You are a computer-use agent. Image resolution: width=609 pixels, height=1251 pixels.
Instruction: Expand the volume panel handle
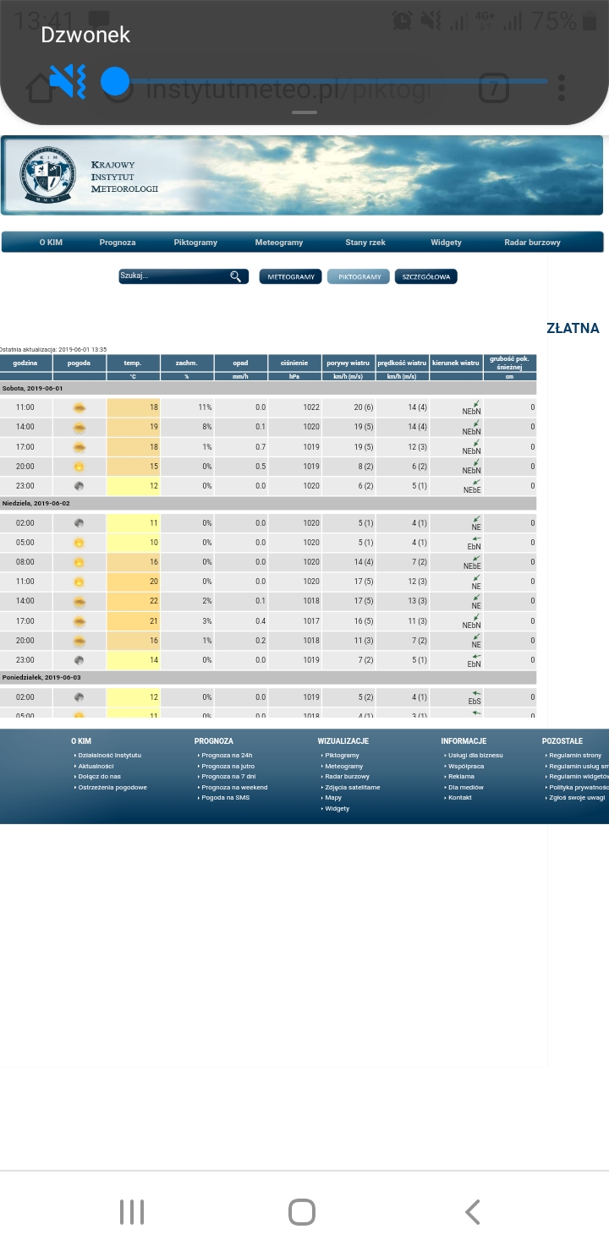coord(304,112)
